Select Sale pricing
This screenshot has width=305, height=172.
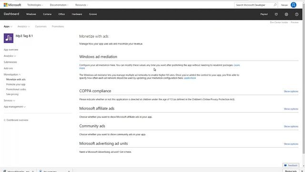point(12,94)
